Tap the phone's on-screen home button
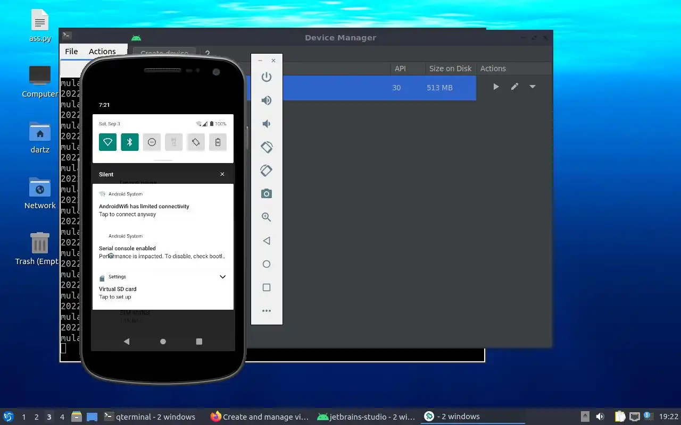 click(163, 342)
